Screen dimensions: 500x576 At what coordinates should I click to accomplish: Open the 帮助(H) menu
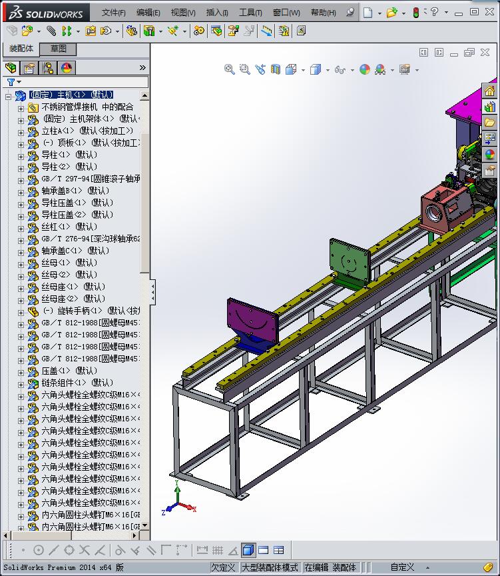[323, 13]
